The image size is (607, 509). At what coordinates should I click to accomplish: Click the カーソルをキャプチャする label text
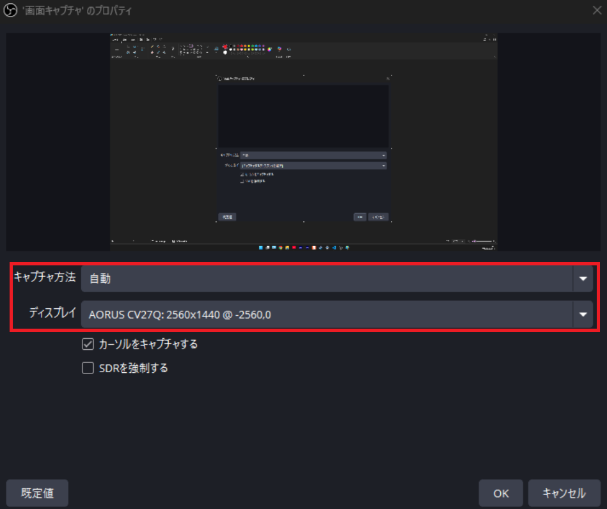tap(148, 344)
